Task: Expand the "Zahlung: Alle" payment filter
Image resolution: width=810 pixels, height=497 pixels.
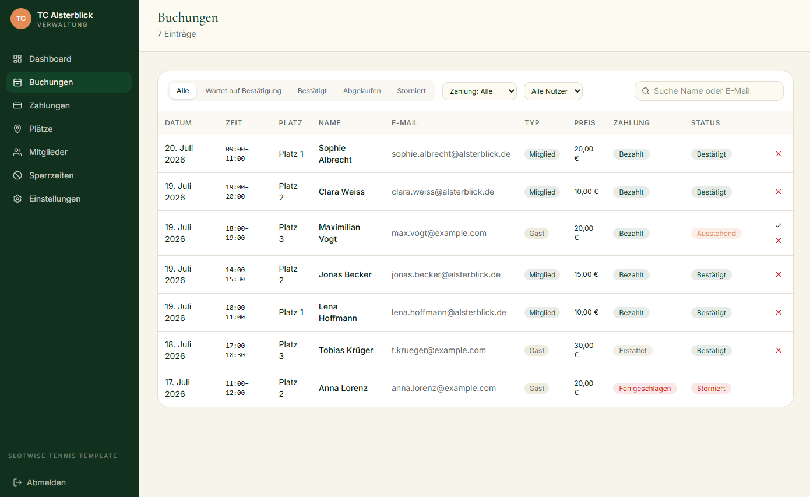Action: [x=480, y=91]
